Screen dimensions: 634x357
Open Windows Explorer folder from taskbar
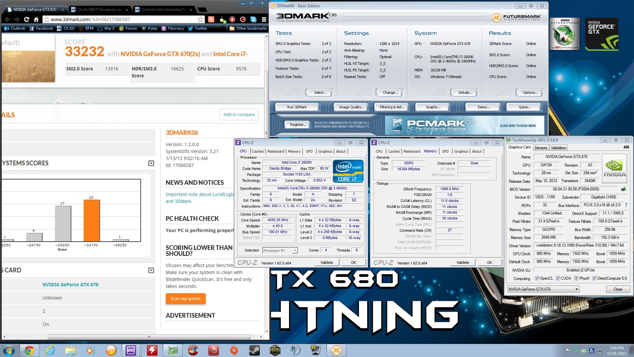pos(70,350)
